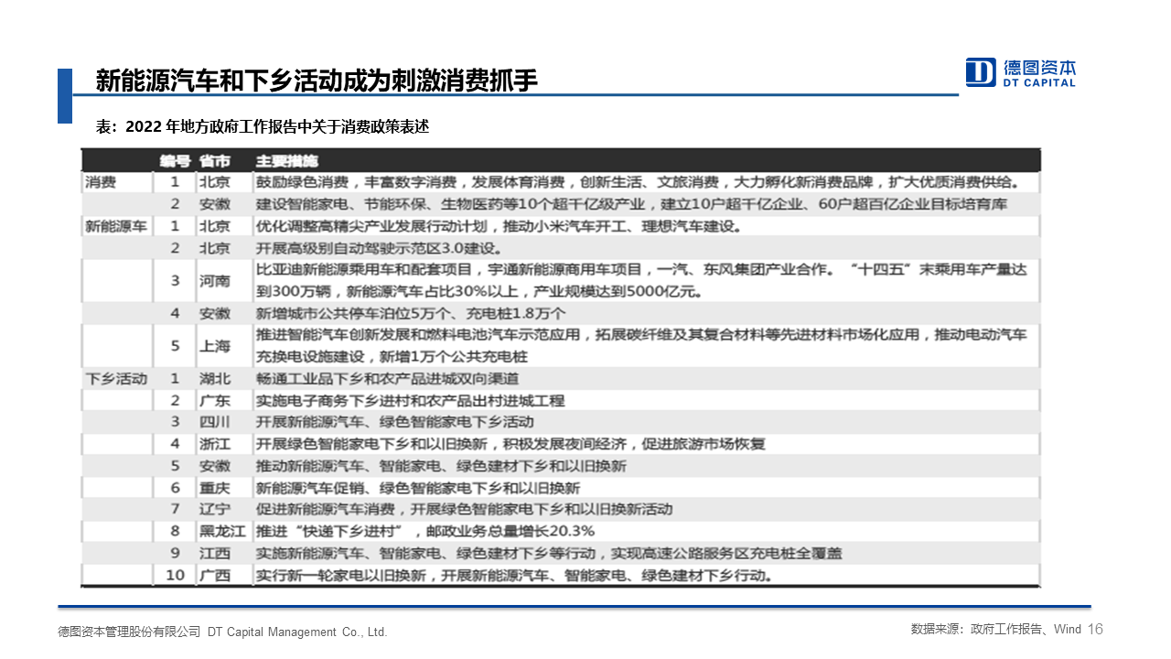This screenshot has height=659, width=1171.
Task: Click the text 畅通工业品下乡和农产品进城双向渠道
Action: point(390,378)
